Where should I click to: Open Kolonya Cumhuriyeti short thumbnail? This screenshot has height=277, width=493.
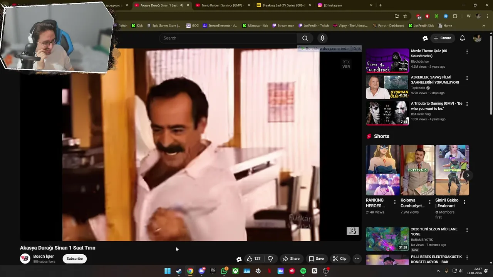[417, 170]
